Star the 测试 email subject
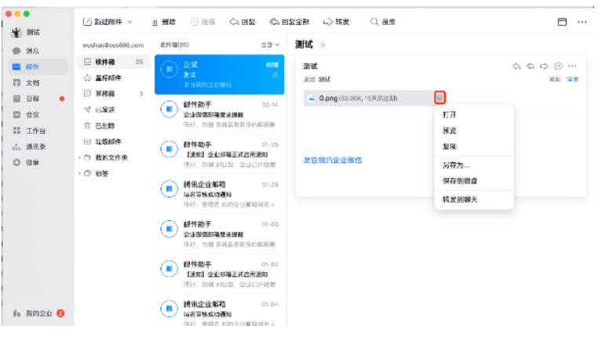The height and width of the screenshot is (341, 602). tap(323, 45)
